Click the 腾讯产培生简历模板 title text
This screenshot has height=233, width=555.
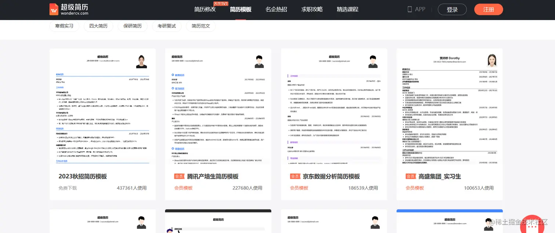coord(213,176)
